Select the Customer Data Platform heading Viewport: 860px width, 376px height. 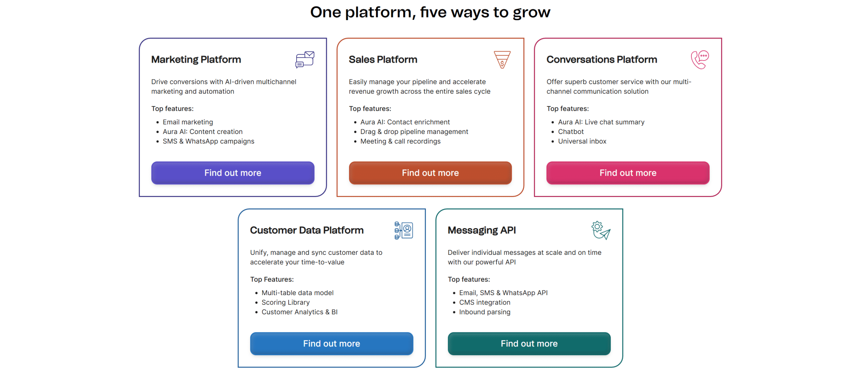pos(306,230)
